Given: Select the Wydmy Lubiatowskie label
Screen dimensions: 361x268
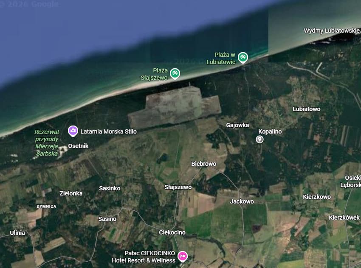Looking at the screenshot, I should (x=332, y=31).
